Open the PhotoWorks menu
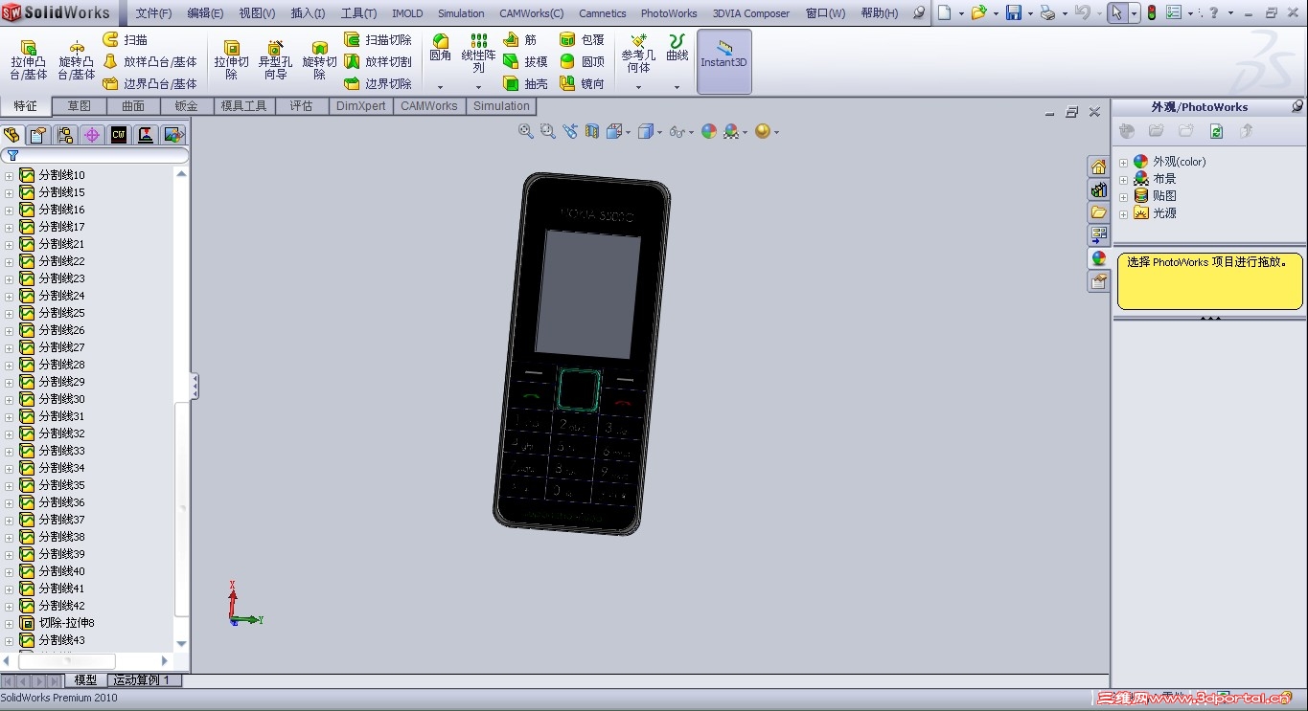The image size is (1308, 711). (x=669, y=13)
